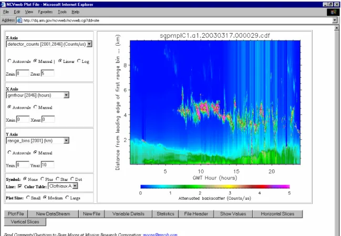This screenshot has width=341, height=236.
Task: Click the address bar URL field
Action: coord(174,20)
